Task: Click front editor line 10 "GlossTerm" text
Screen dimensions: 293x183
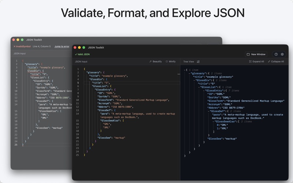Action: click(x=105, y=100)
